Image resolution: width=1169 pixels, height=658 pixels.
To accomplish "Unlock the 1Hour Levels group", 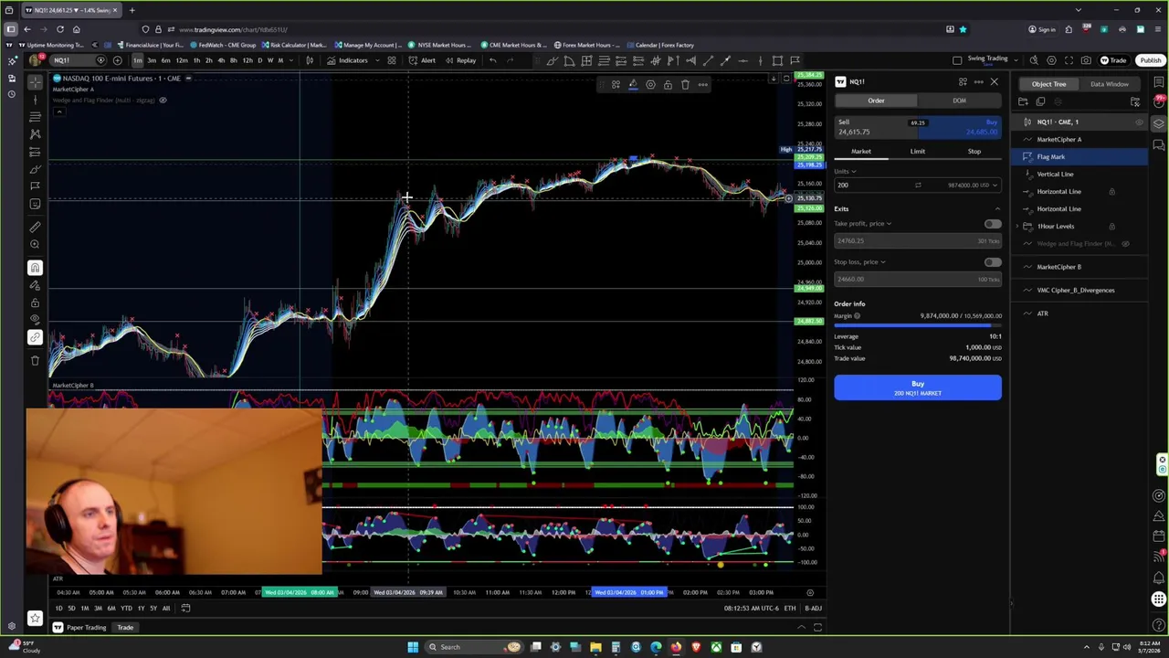I will pyautogui.click(x=1111, y=227).
